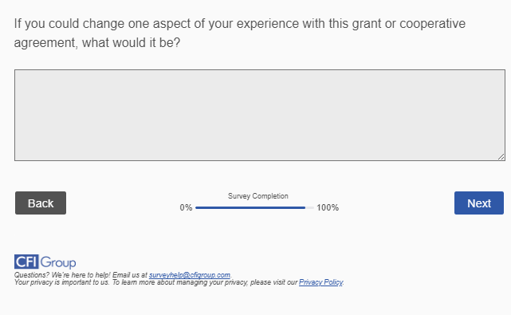Image resolution: width=511 pixels, height=315 pixels.
Task: Focus the large comment text box
Action: [x=260, y=115]
